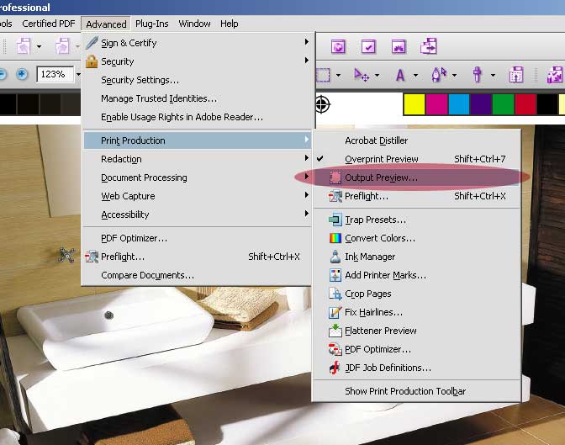Click the registration target mark on page
The image size is (565, 445).
click(322, 104)
